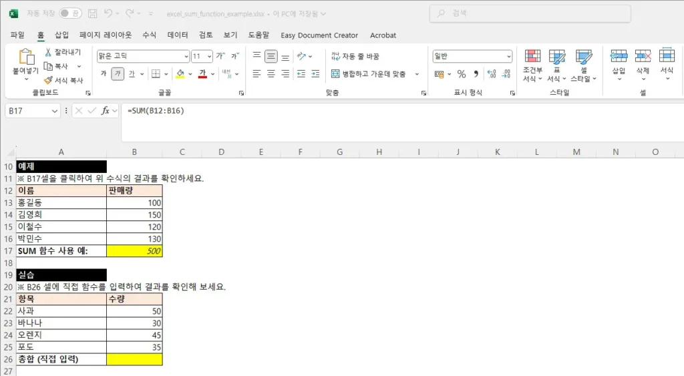This screenshot has height=376, width=684.
Task: Apply percent style (%)
Action: point(462,74)
